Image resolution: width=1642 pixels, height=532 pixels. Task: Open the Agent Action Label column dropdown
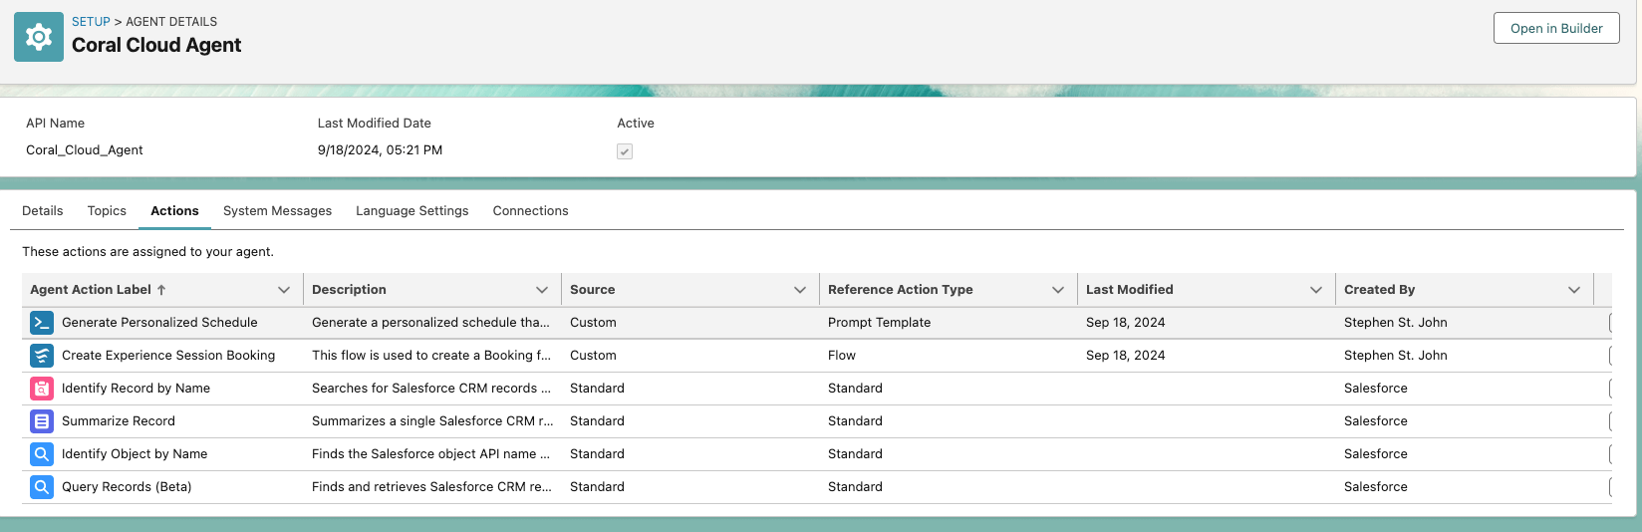[284, 290]
